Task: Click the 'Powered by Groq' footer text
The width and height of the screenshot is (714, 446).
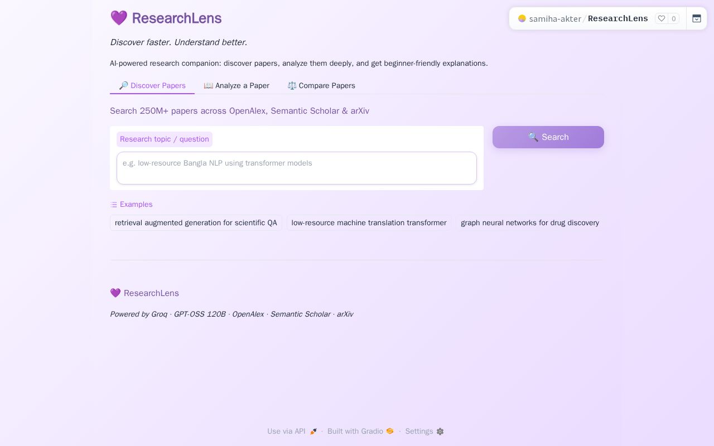Action: point(231,314)
